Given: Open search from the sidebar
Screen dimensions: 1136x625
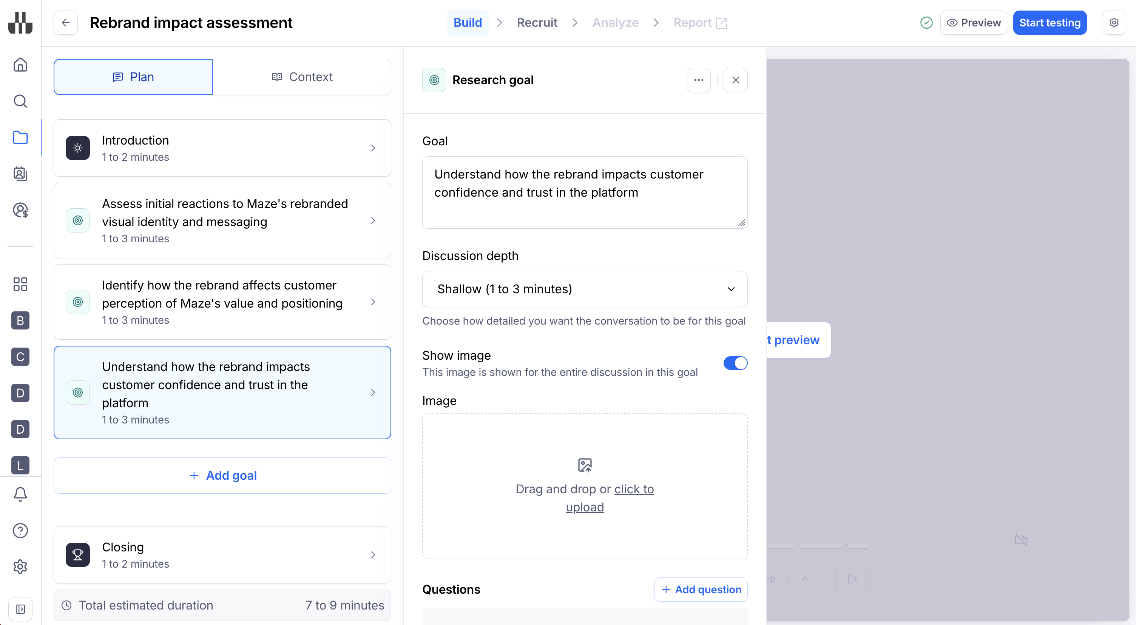Looking at the screenshot, I should [20, 101].
